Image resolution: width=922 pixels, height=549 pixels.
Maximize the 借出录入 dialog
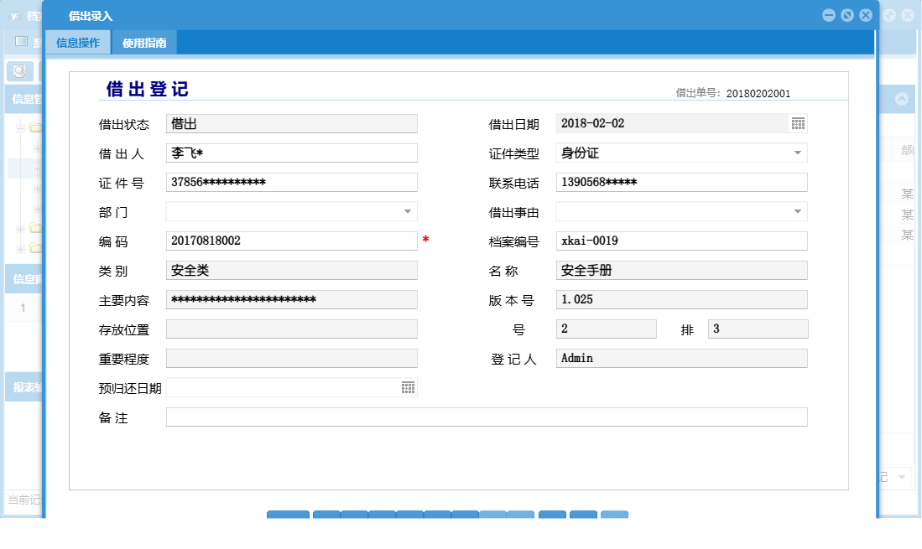[847, 15]
